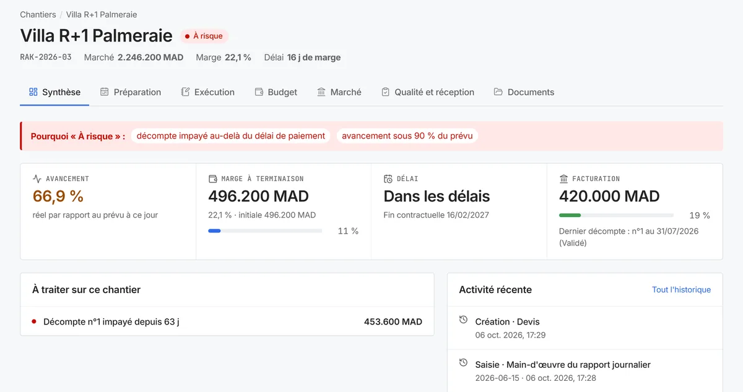Open the Synthèse tab
743x392 pixels.
click(54, 92)
